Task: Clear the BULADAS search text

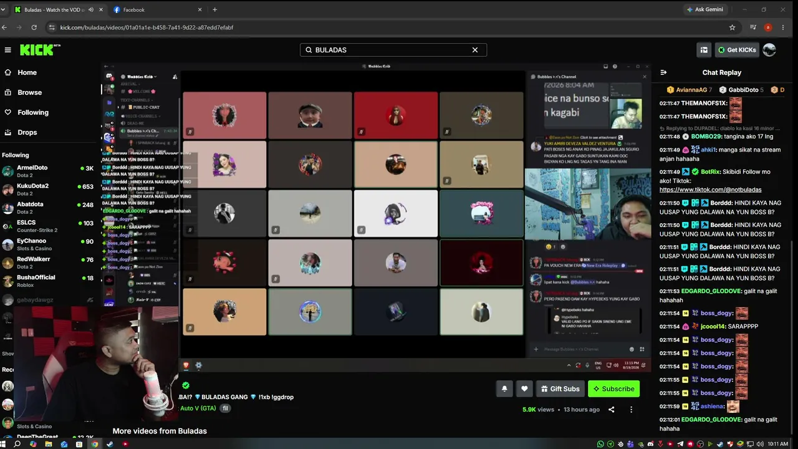Action: pos(475,50)
